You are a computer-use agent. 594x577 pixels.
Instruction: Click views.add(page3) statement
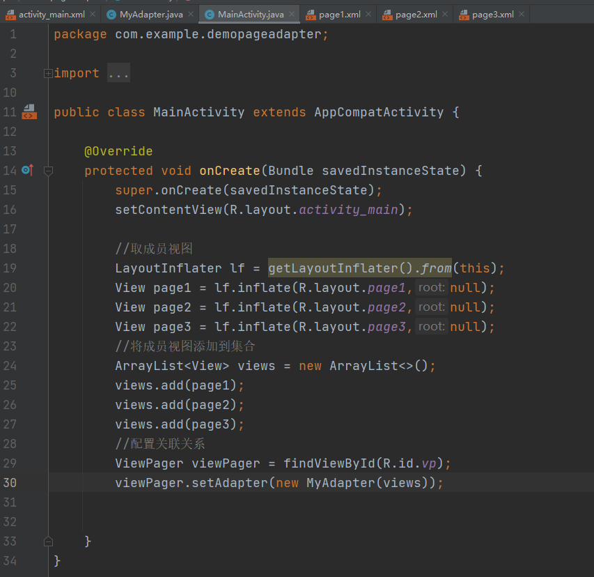[180, 424]
